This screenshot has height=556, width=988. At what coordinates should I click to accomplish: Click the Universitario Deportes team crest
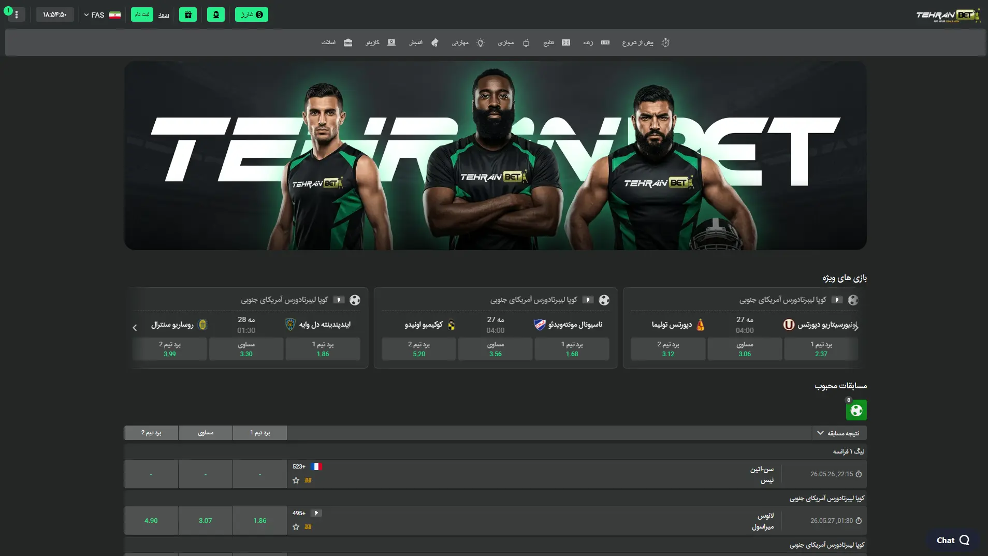click(789, 325)
